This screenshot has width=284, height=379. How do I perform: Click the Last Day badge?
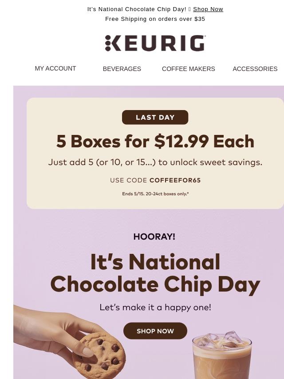pyautogui.click(x=155, y=117)
